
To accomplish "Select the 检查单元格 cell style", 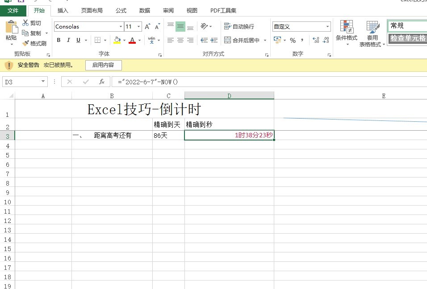I will [407, 38].
